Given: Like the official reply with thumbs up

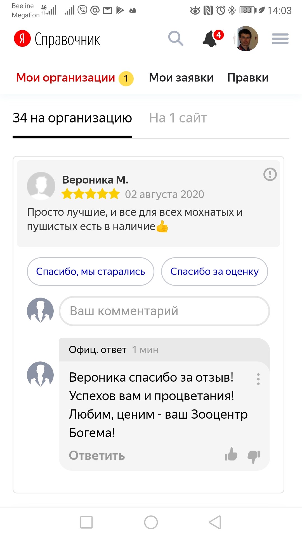Looking at the screenshot, I should pyautogui.click(x=231, y=454).
